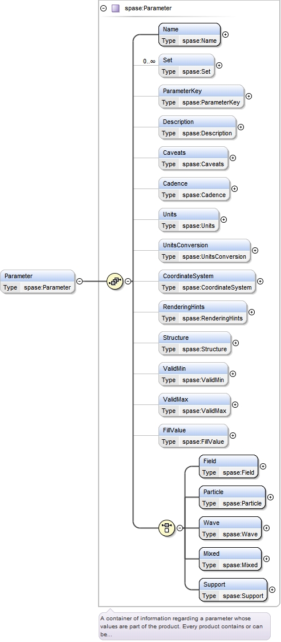Viewport: 281px width, 642px height.
Task: Collapse the spase:Parameter type header toggle
Action: point(104,8)
